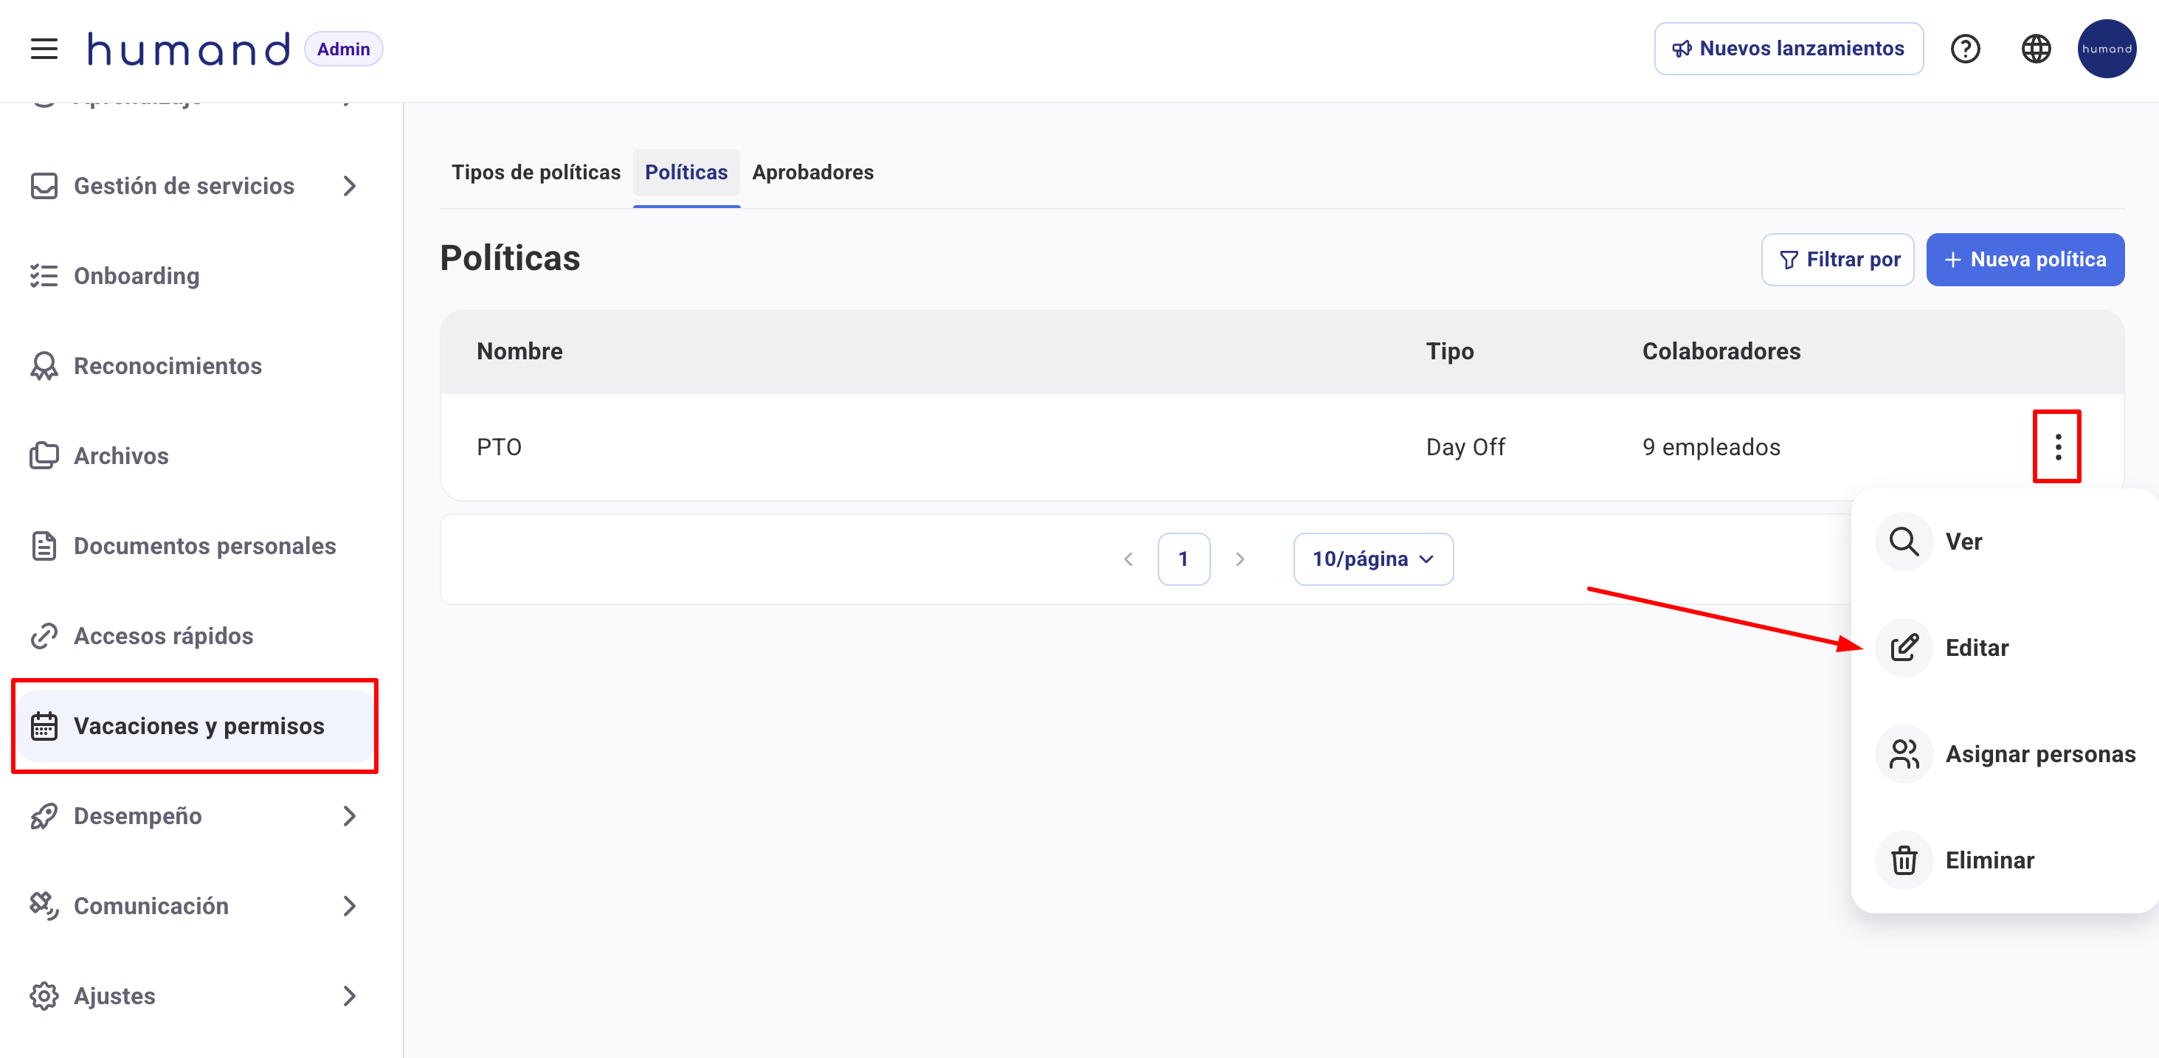Click the help question mark icon
Screen dimensions: 2159x1058
[x=1964, y=49]
